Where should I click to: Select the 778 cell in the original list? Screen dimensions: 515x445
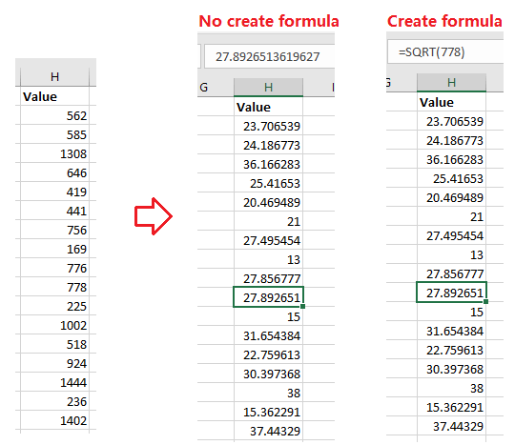tap(55, 287)
